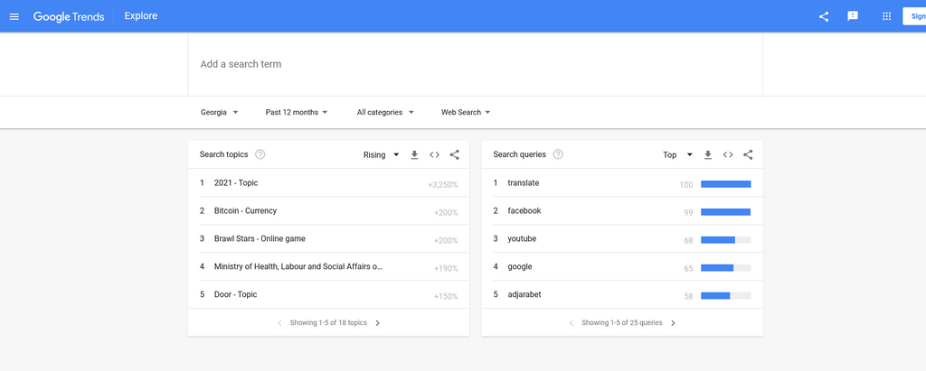
Task: Click the Add a search term field
Action: point(475,65)
